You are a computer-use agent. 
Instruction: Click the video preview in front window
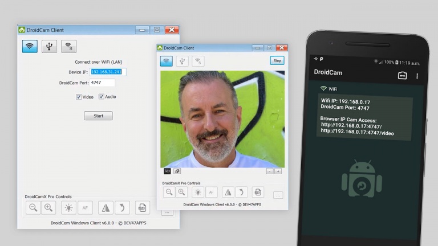(222, 119)
